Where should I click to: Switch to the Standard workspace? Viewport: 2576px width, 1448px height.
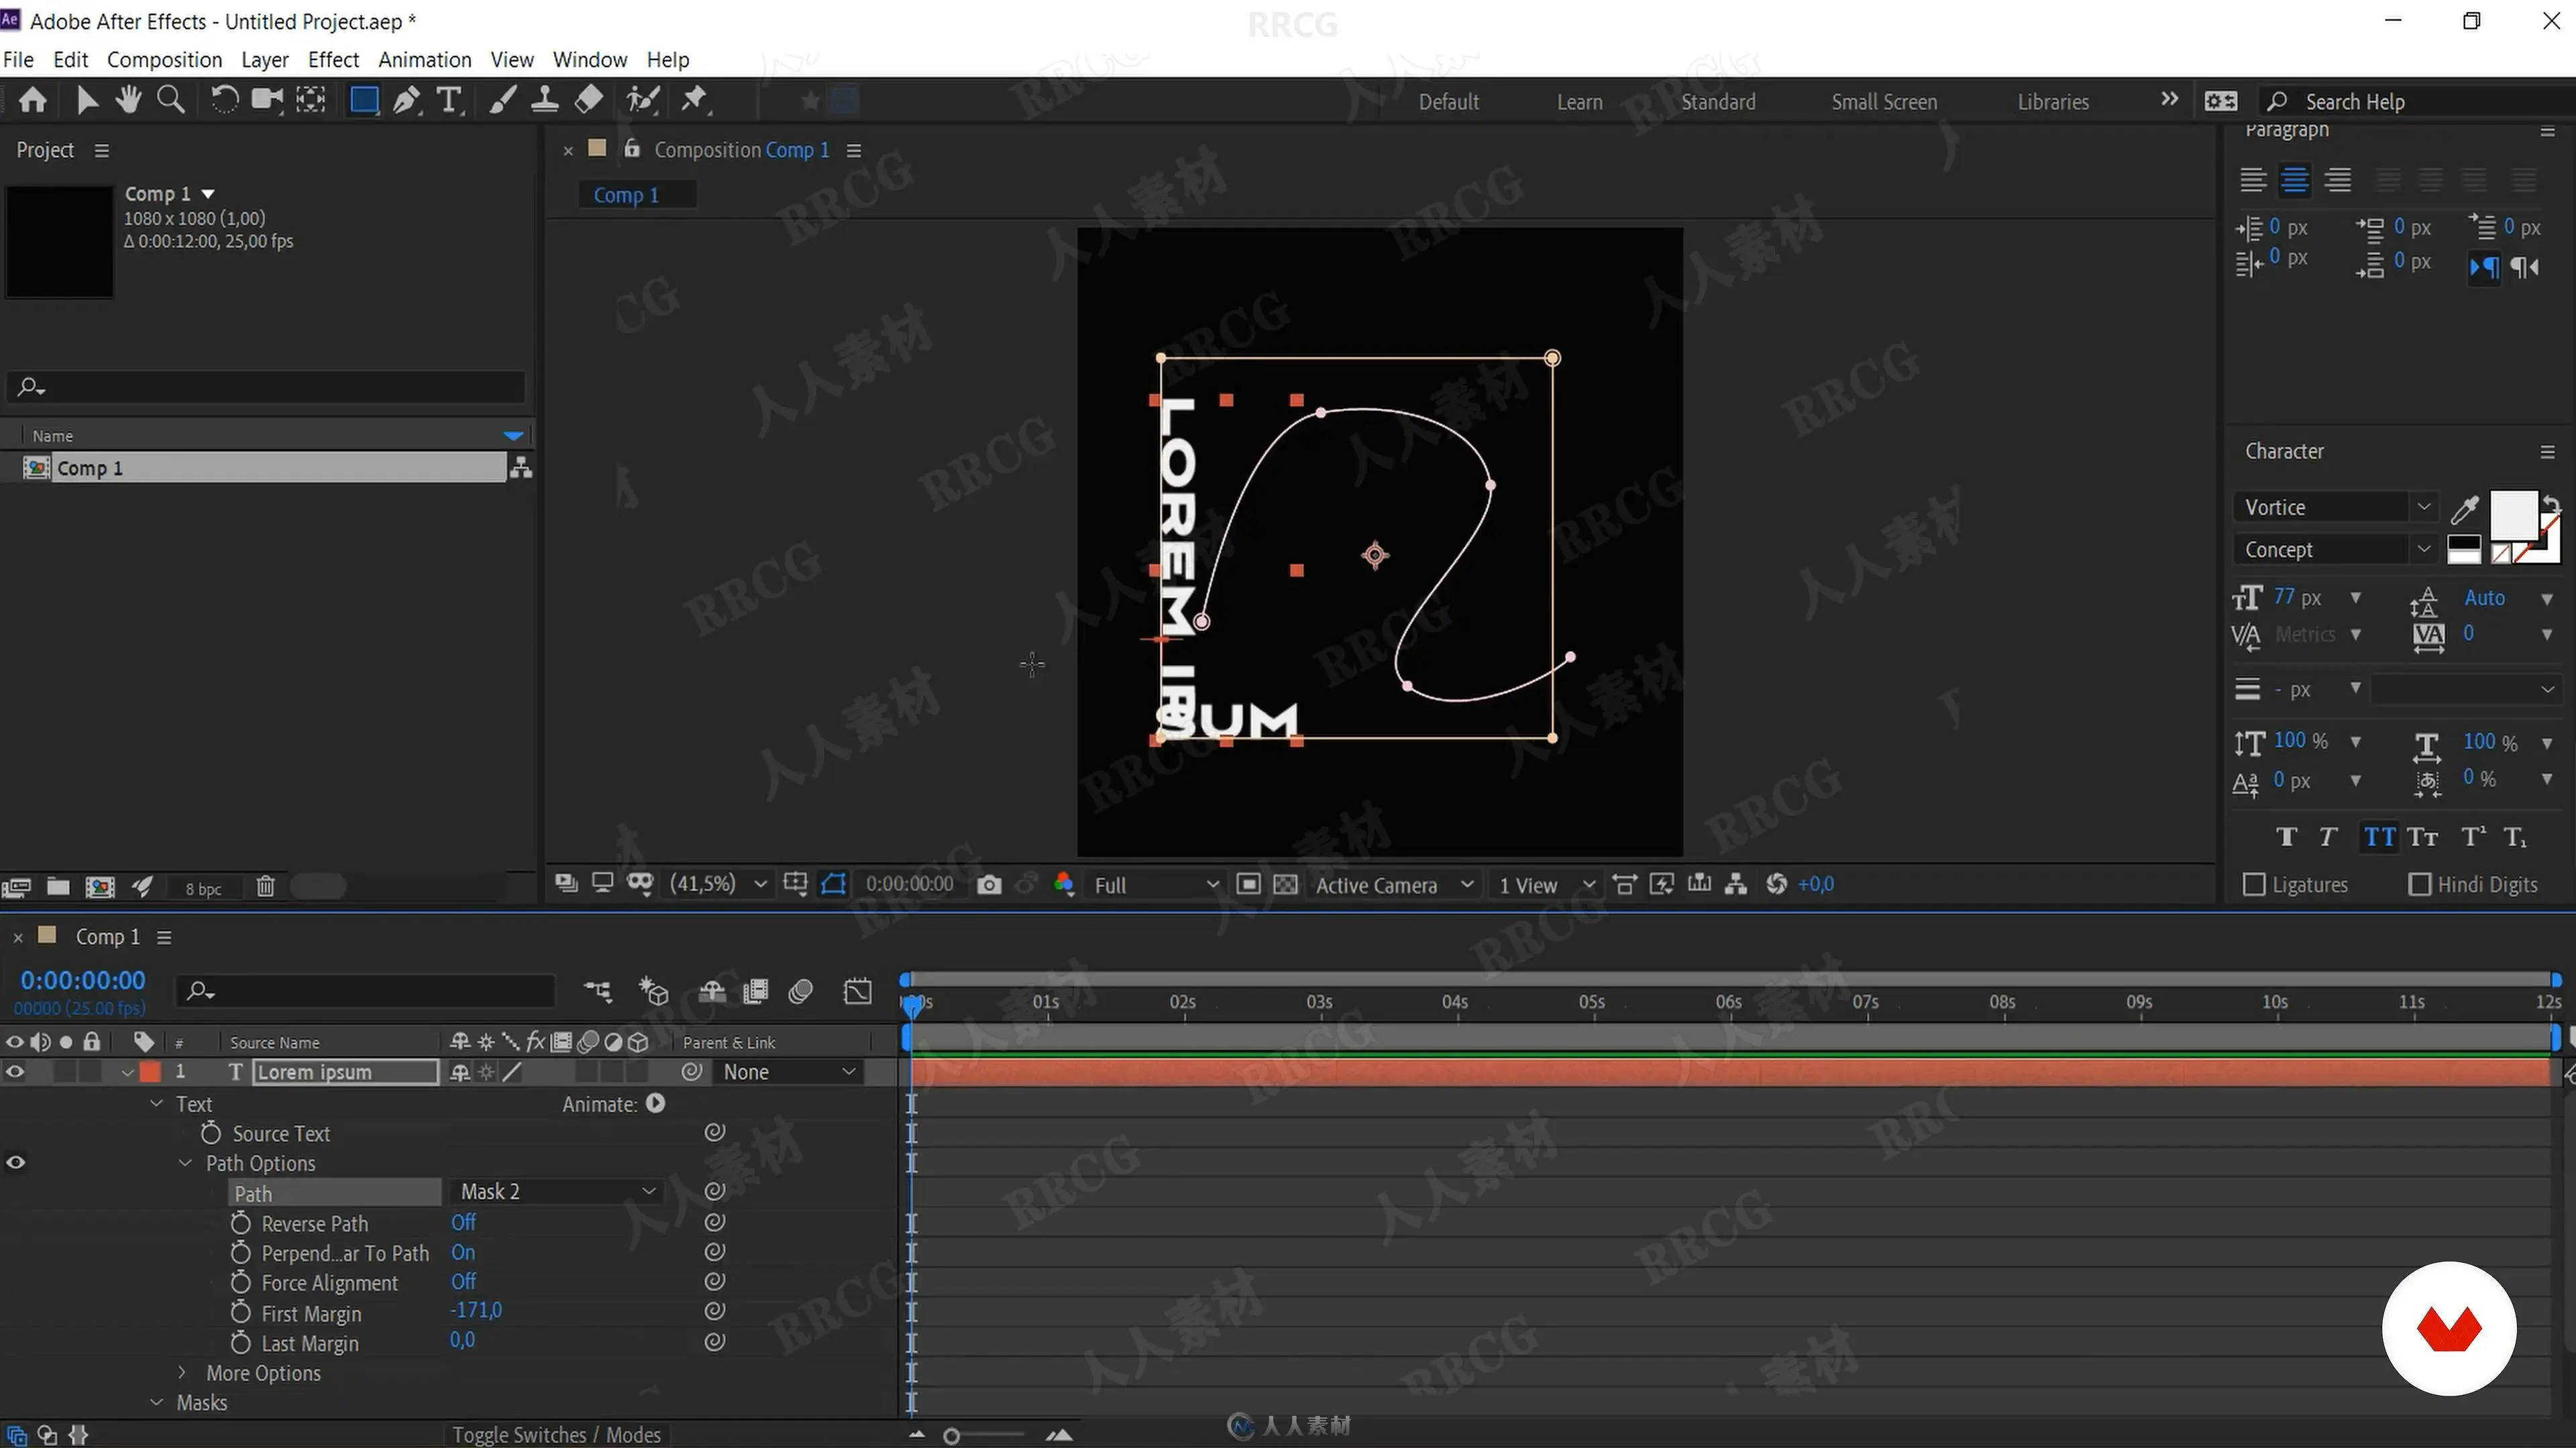tap(1717, 102)
